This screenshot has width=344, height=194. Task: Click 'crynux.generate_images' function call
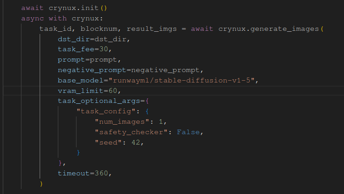click(x=268, y=29)
